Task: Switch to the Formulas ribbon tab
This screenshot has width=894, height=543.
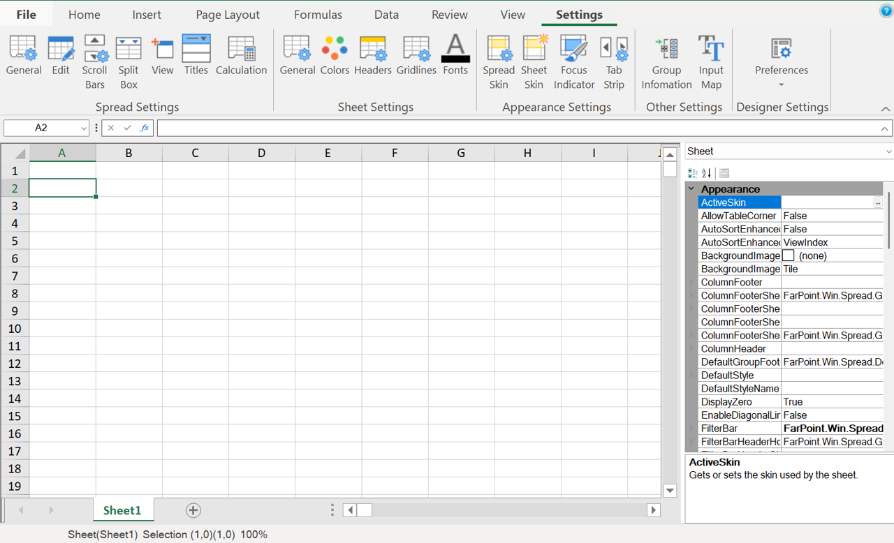Action: 318,15
